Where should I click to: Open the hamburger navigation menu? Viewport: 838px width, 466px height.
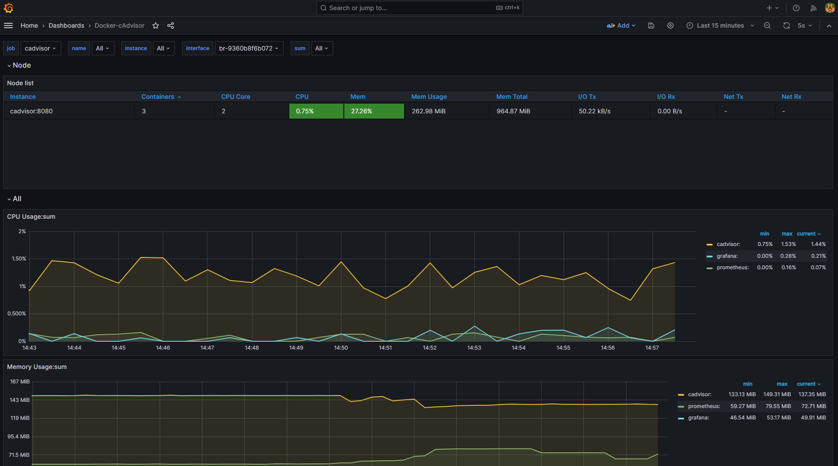[8, 25]
